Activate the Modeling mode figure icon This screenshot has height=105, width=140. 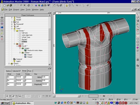tap(67, 5)
